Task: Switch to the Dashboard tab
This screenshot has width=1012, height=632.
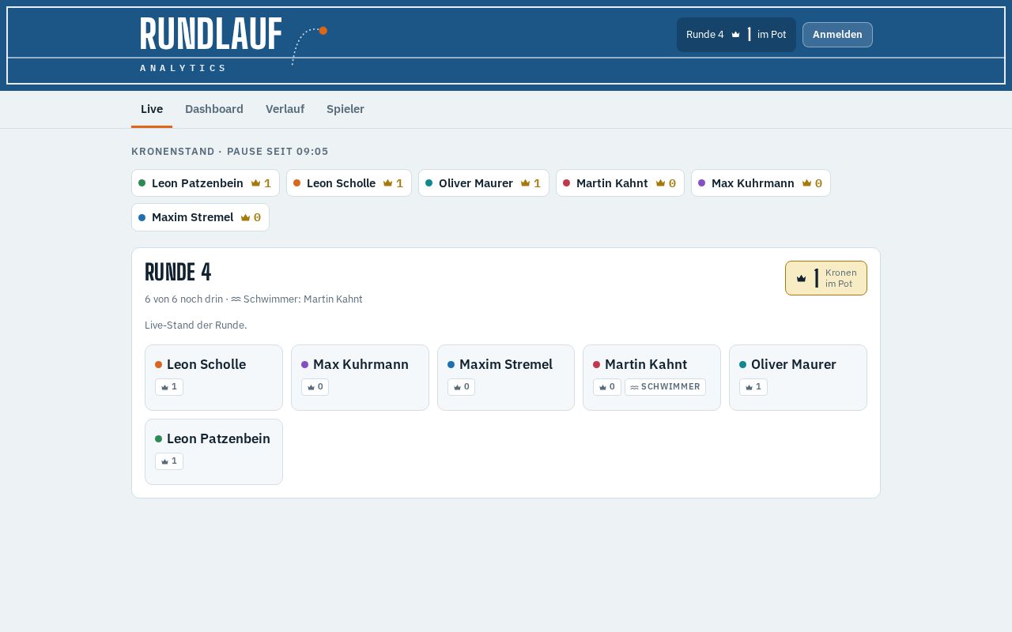Action: (214, 109)
